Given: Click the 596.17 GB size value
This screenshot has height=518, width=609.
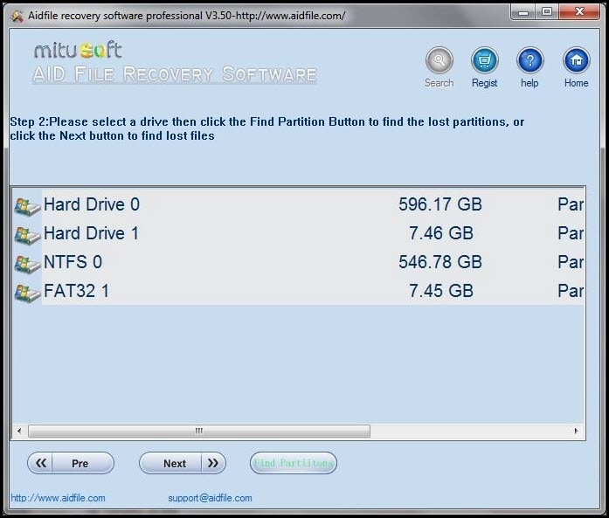Looking at the screenshot, I should tap(440, 204).
